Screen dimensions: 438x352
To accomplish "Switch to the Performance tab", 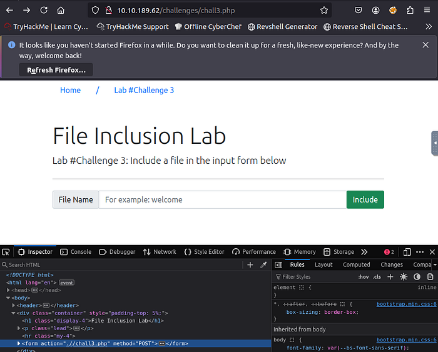I will [x=253, y=252].
